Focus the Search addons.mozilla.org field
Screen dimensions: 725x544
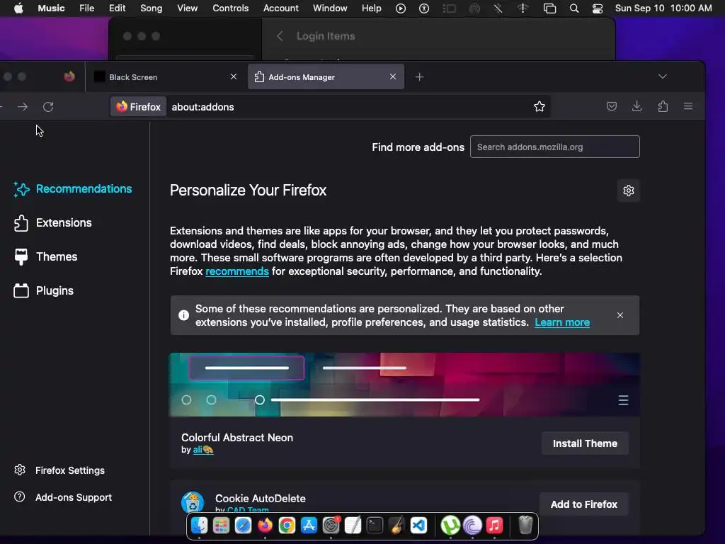[x=555, y=147]
